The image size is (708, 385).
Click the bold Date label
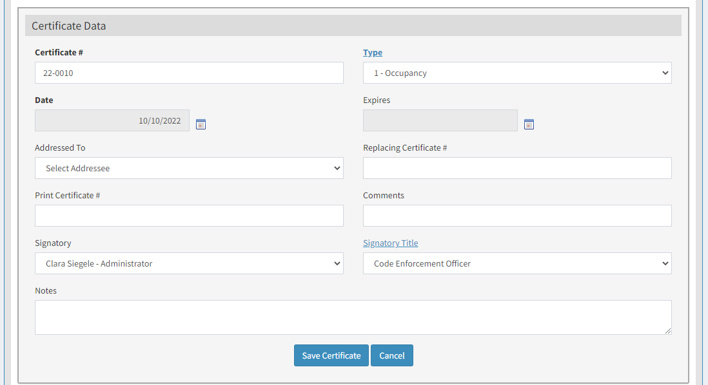click(44, 100)
